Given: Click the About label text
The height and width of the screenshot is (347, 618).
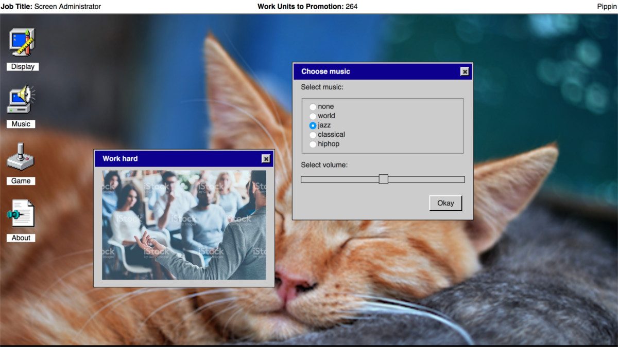Looking at the screenshot, I should pos(21,238).
